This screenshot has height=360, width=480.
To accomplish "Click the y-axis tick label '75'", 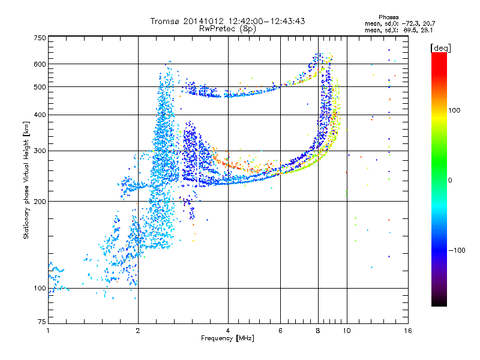I will tap(42, 322).
